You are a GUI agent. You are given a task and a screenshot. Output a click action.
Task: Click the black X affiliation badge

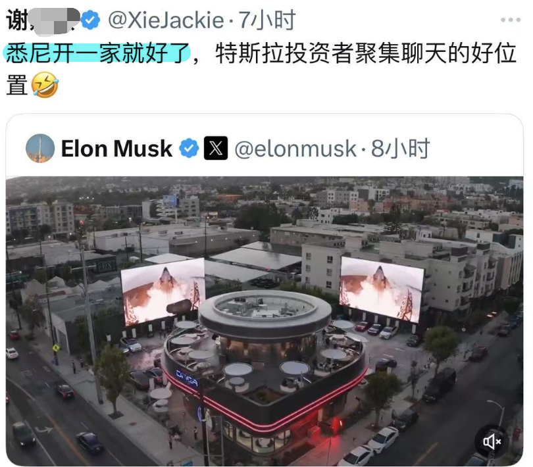tap(216, 148)
